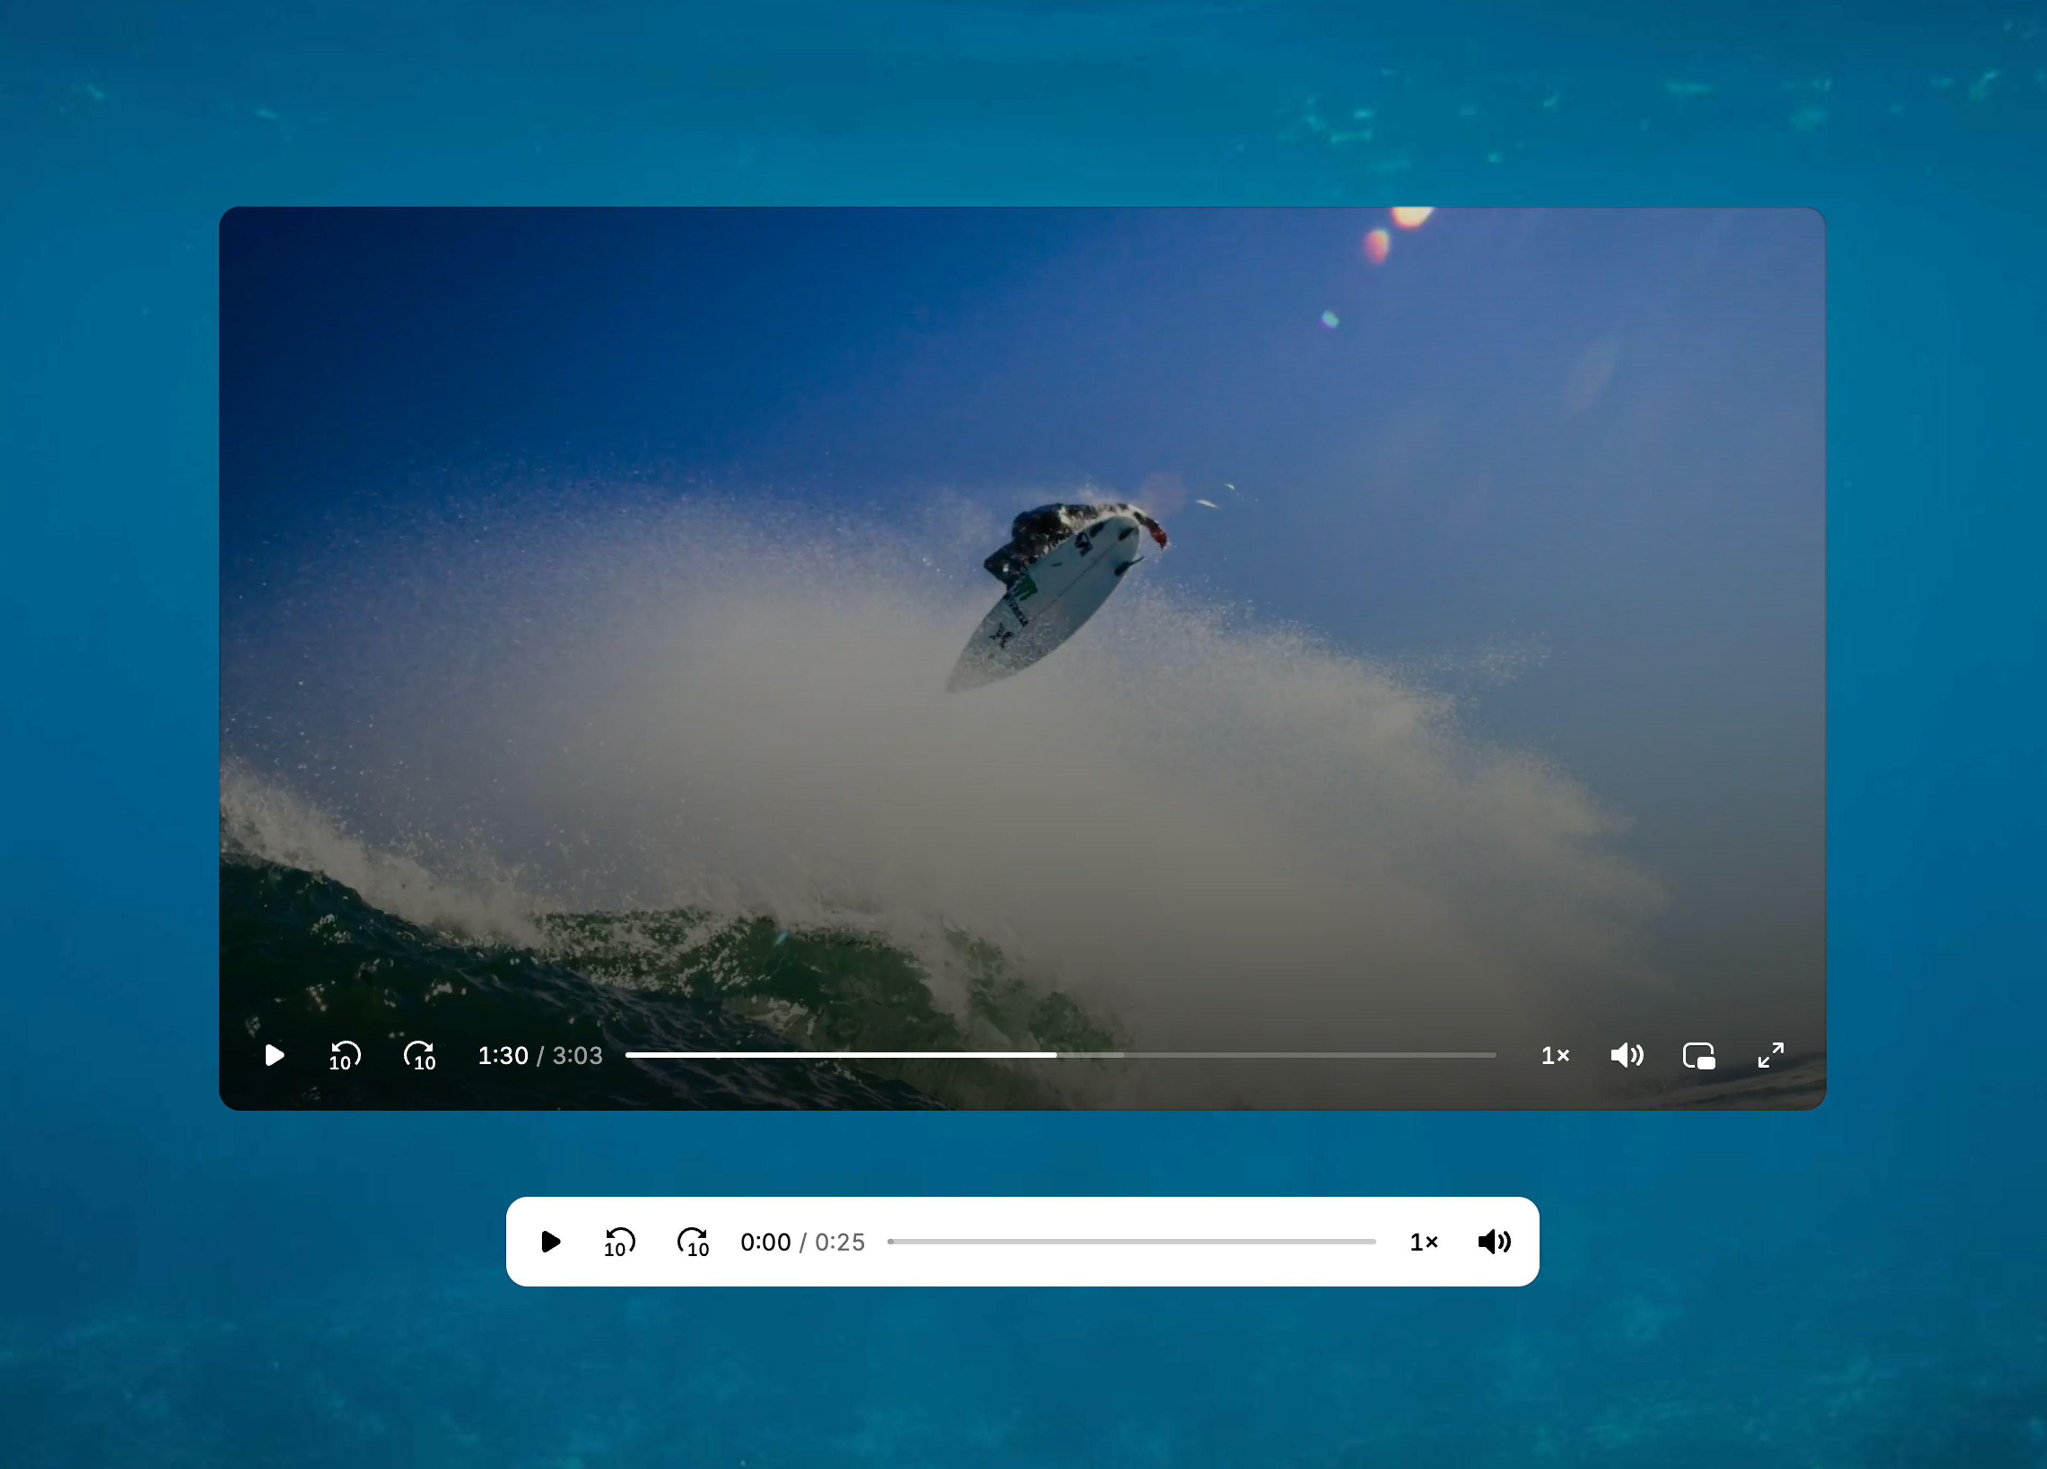Mute the audio player volume

(1494, 1241)
